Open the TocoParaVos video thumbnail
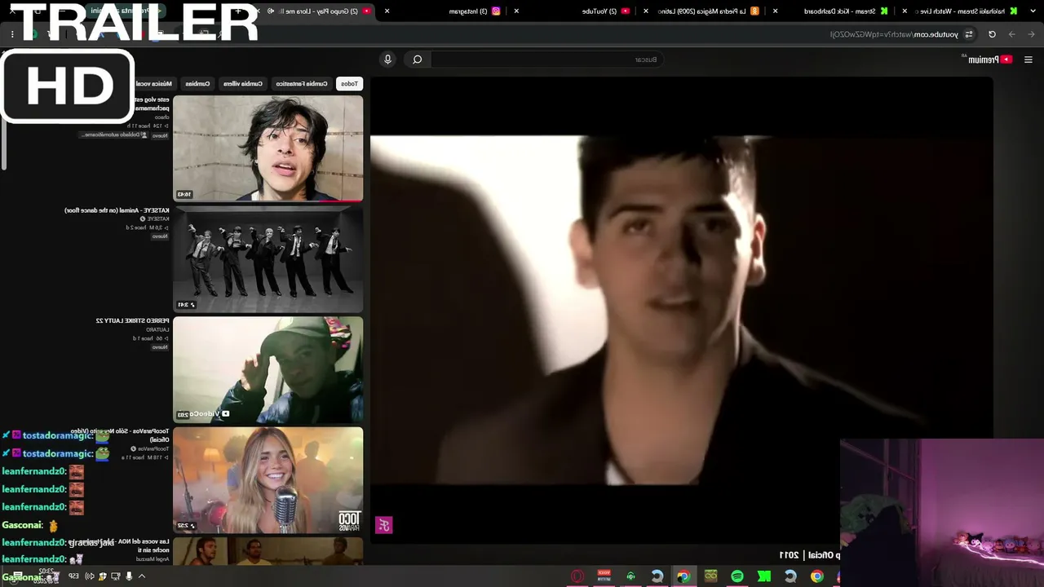Screen dimensions: 1044x587 [x=268, y=480]
